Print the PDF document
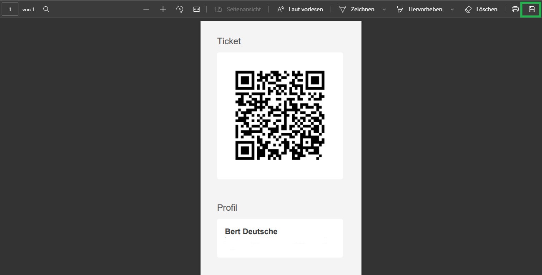The image size is (542, 275). [515, 9]
